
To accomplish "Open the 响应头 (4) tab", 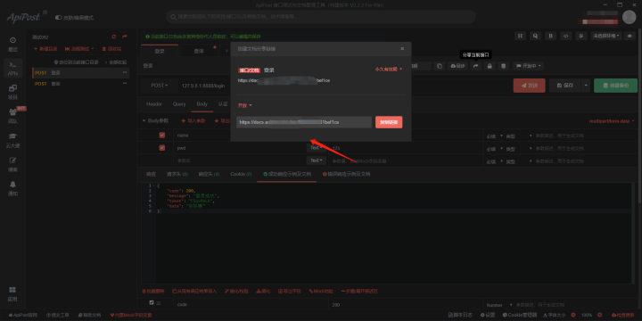I will coord(209,174).
